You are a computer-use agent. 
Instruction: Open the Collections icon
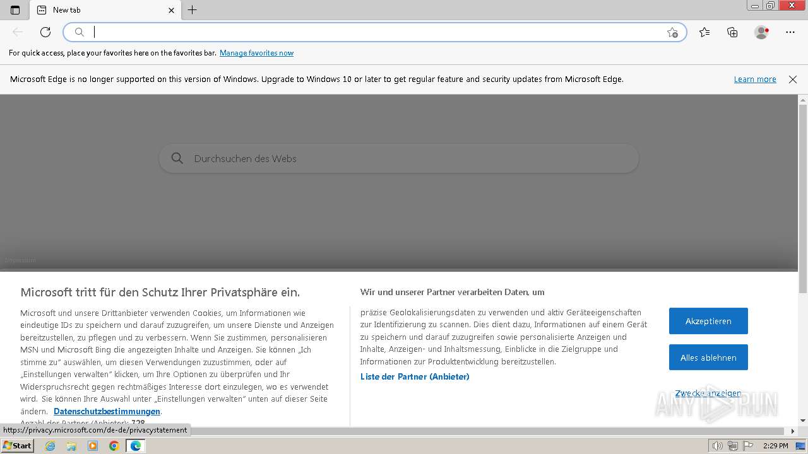(x=732, y=32)
